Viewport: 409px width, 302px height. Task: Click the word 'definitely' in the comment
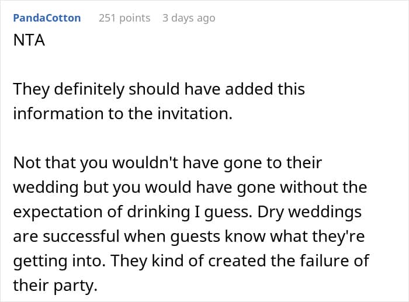(x=89, y=89)
